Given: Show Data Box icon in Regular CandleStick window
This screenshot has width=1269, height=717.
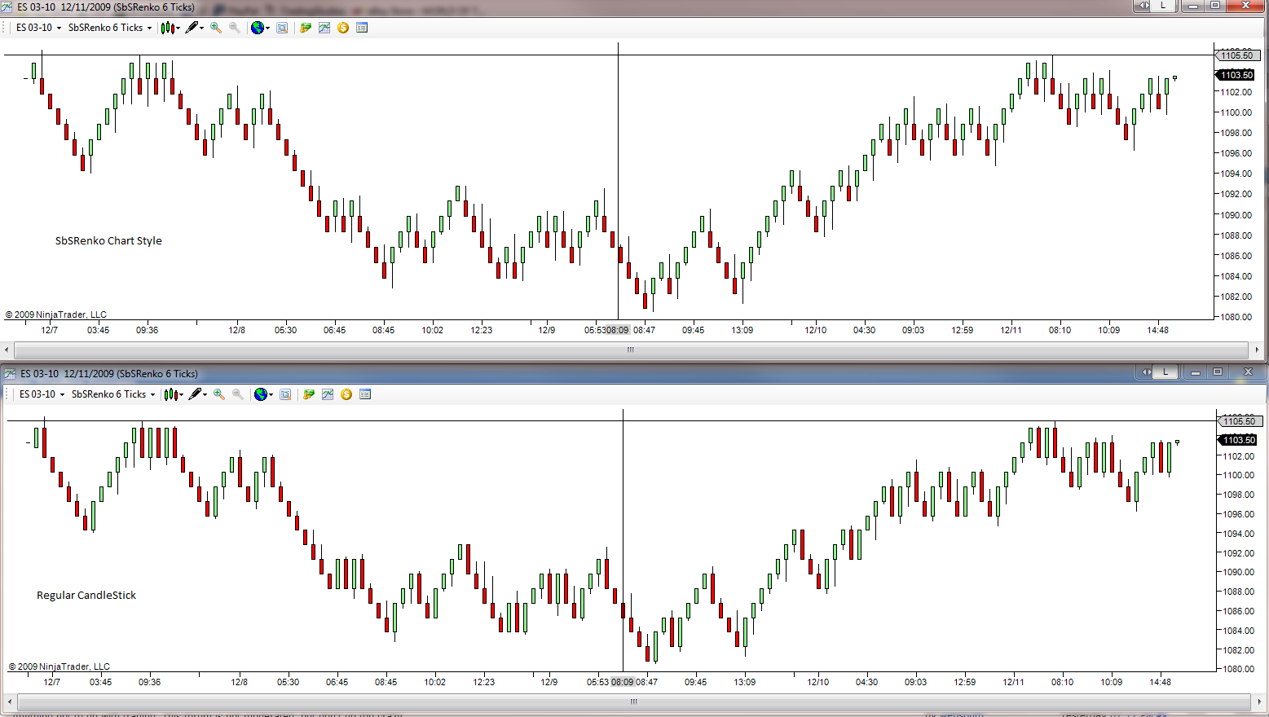Looking at the screenshot, I should click(285, 394).
